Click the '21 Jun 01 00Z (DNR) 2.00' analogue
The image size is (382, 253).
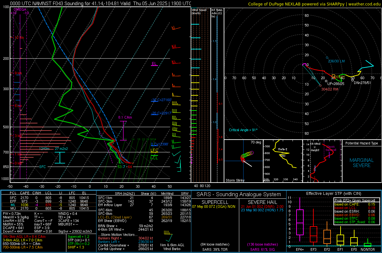262,206
